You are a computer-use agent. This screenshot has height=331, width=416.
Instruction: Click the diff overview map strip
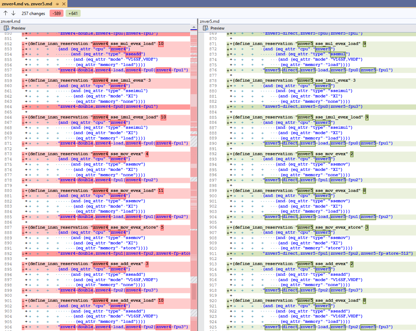[194, 180]
